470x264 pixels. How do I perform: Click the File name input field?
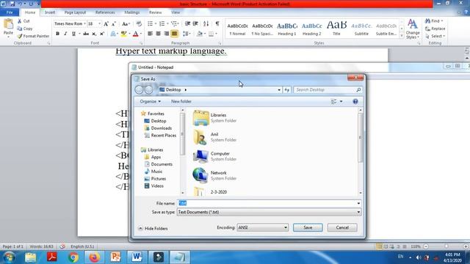click(267, 203)
